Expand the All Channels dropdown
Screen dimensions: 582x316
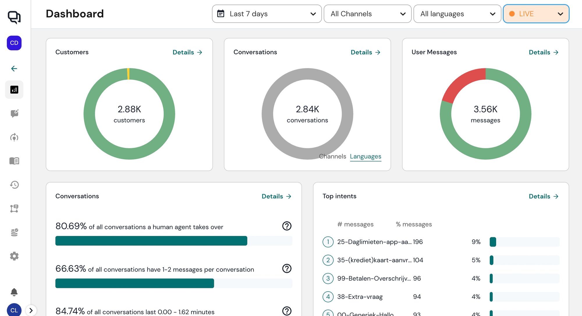tap(367, 14)
